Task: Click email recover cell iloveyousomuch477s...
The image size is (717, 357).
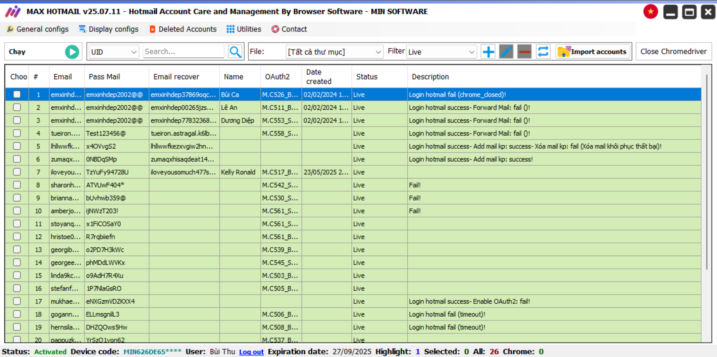Action: click(184, 172)
